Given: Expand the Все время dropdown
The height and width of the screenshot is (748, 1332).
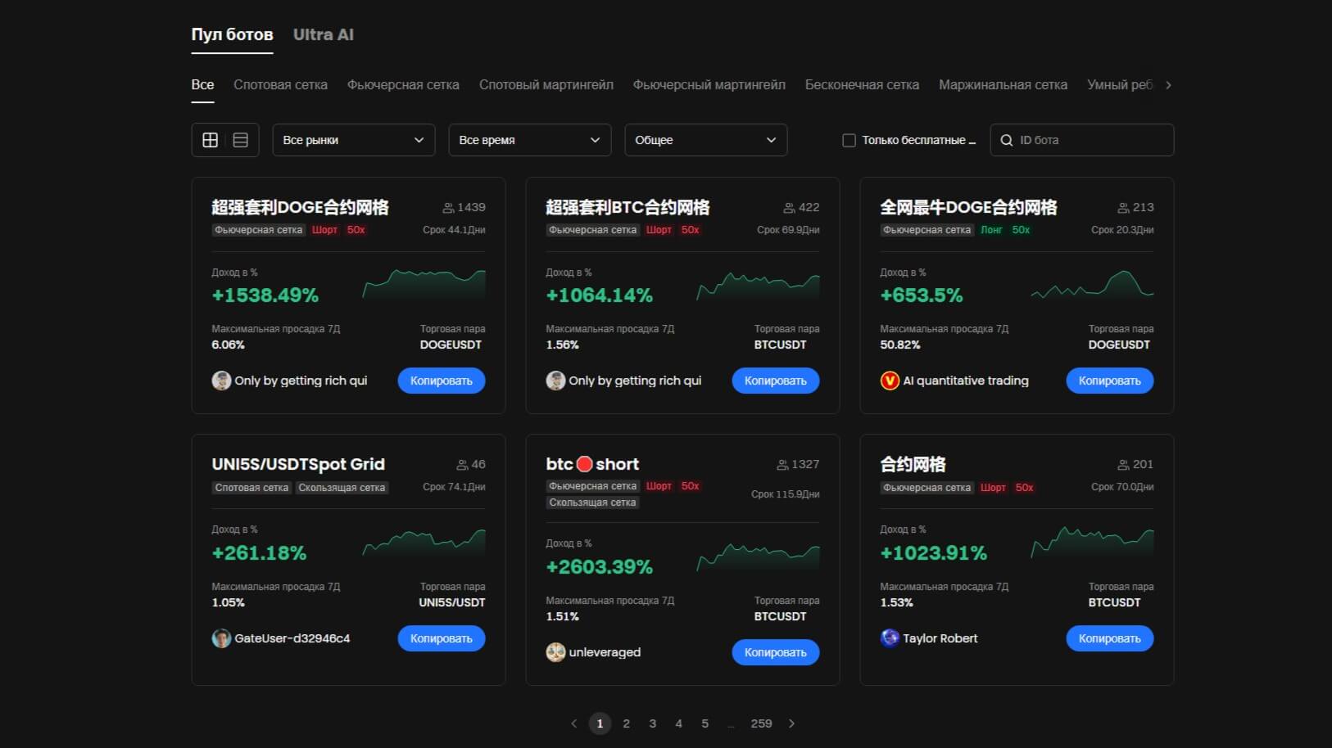Looking at the screenshot, I should coord(529,140).
